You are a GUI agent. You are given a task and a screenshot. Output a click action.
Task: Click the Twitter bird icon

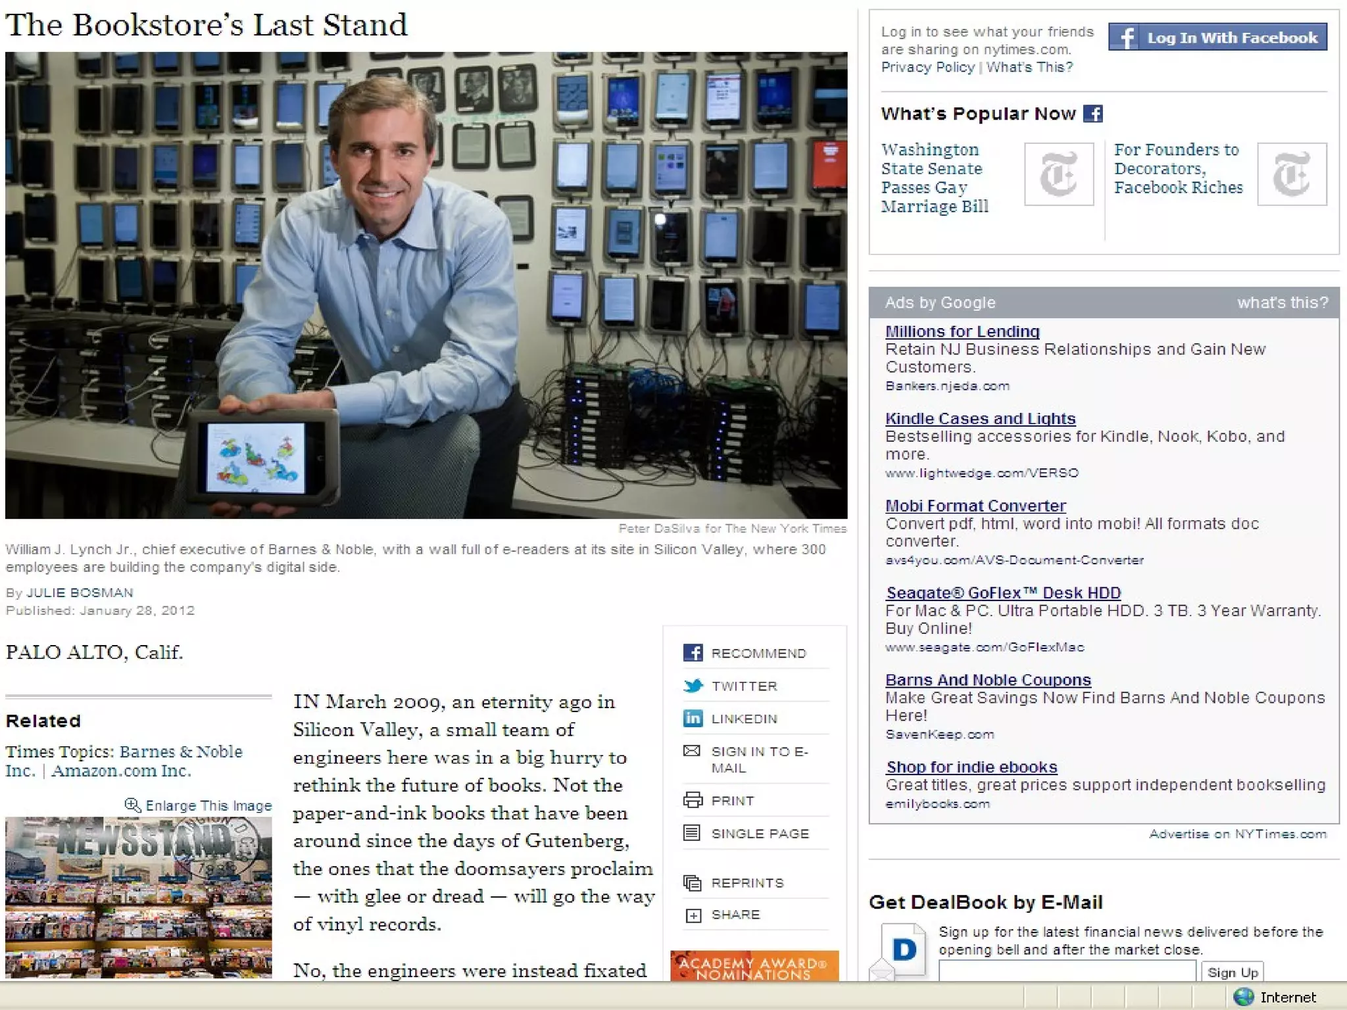click(693, 686)
